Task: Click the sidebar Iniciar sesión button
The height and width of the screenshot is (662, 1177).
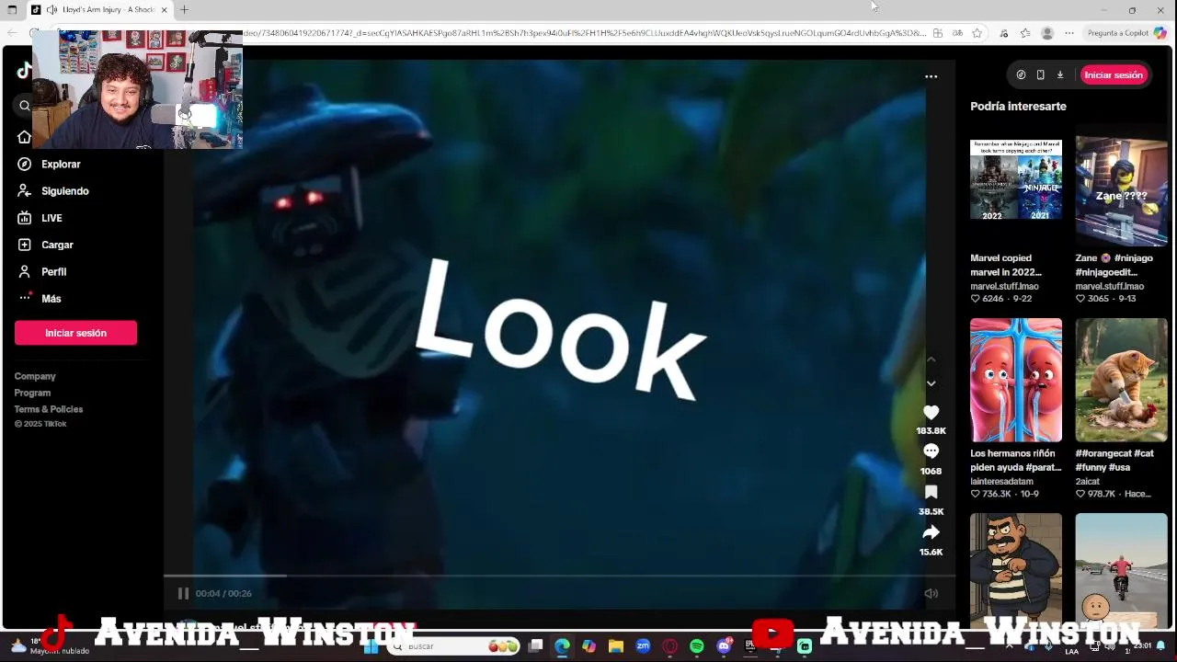Action: [75, 333]
